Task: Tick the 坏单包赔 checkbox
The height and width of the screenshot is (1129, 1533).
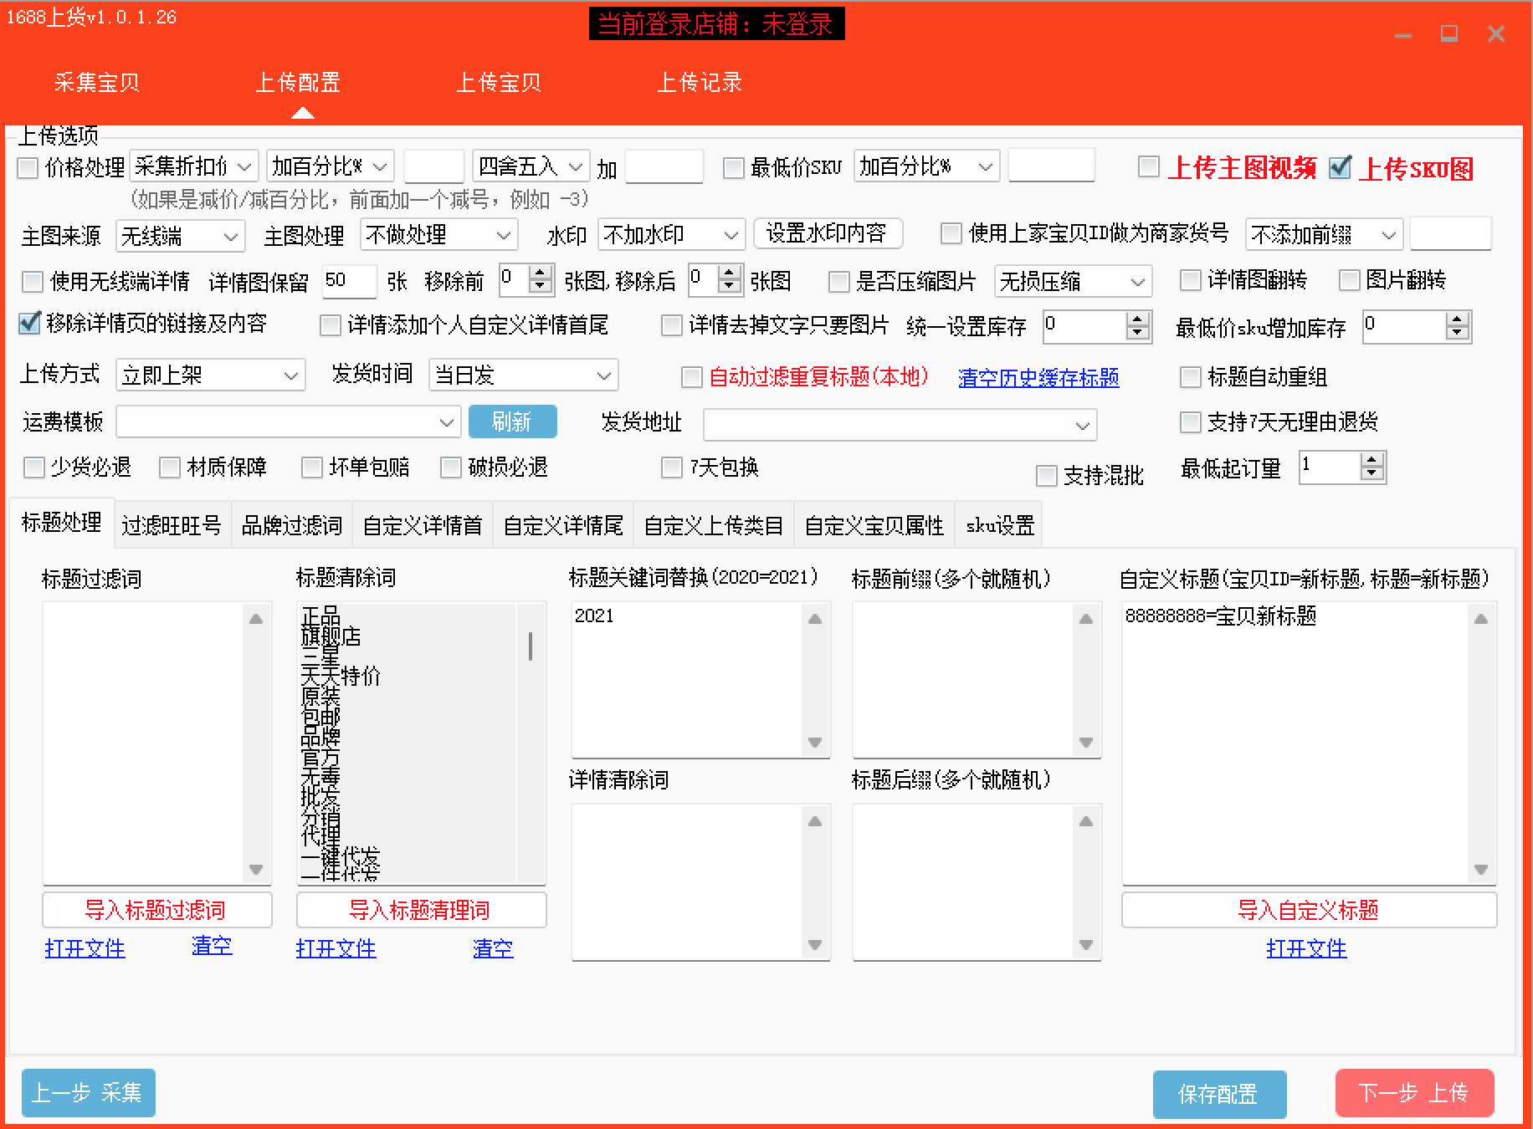Action: pos(312,467)
